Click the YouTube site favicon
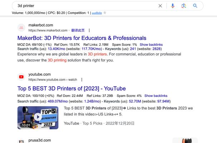Screen dimensions: 217x143 click(x=21, y=77)
